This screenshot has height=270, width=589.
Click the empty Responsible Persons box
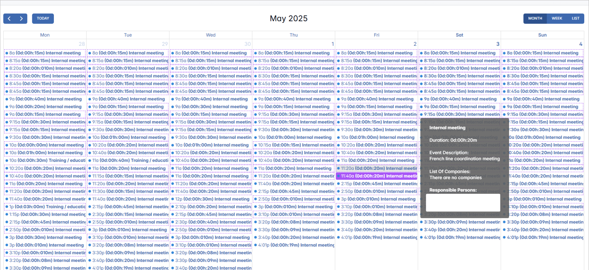[x=463, y=203]
